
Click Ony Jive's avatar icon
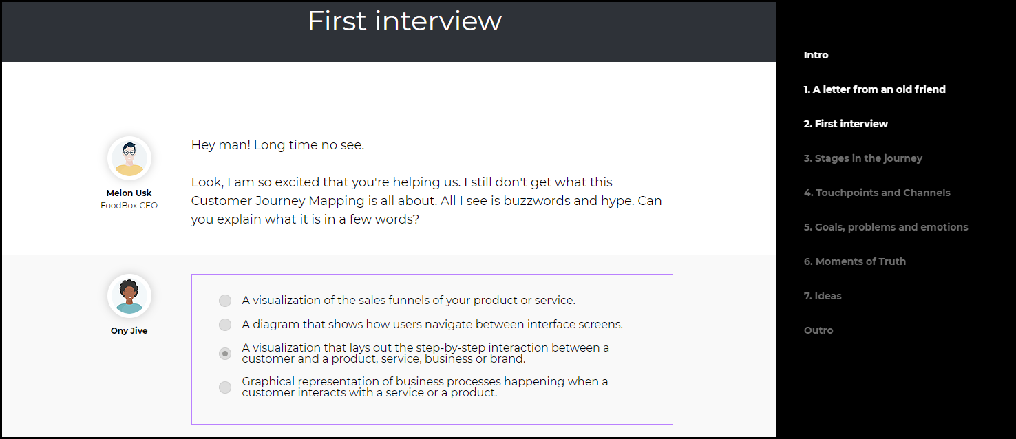[129, 296]
